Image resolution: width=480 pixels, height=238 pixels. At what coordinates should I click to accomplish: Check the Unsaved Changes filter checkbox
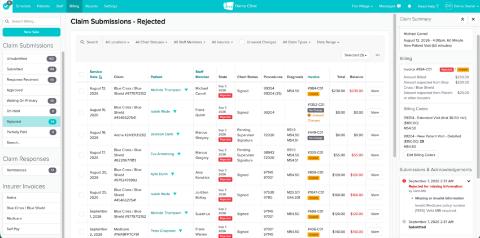(242, 42)
